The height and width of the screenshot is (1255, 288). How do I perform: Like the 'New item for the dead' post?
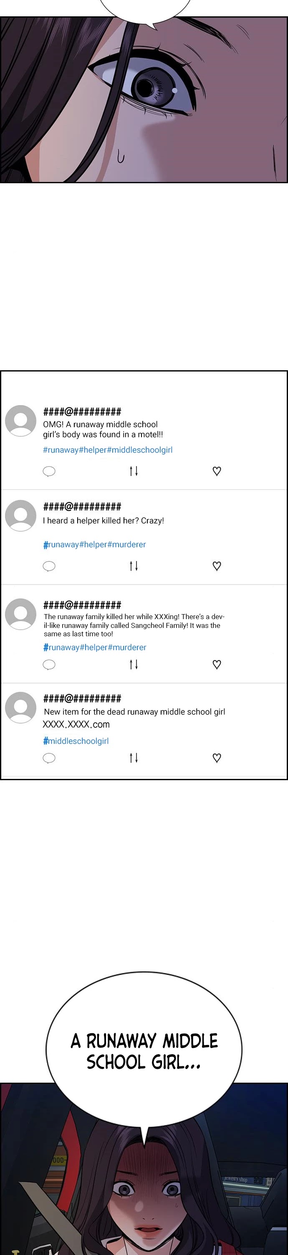pos(217,758)
